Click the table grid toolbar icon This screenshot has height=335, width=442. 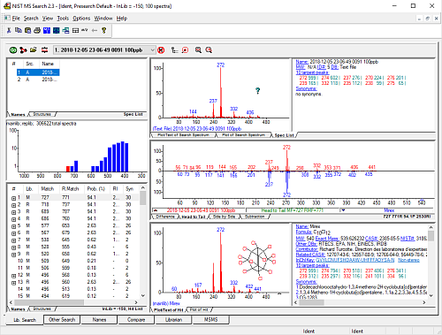75,30
